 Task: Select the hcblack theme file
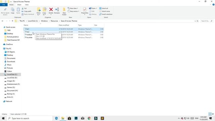pos(29,35)
